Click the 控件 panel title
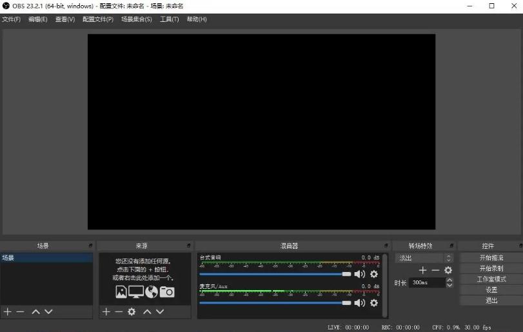Image resolution: width=523 pixels, height=332 pixels. pos(488,246)
